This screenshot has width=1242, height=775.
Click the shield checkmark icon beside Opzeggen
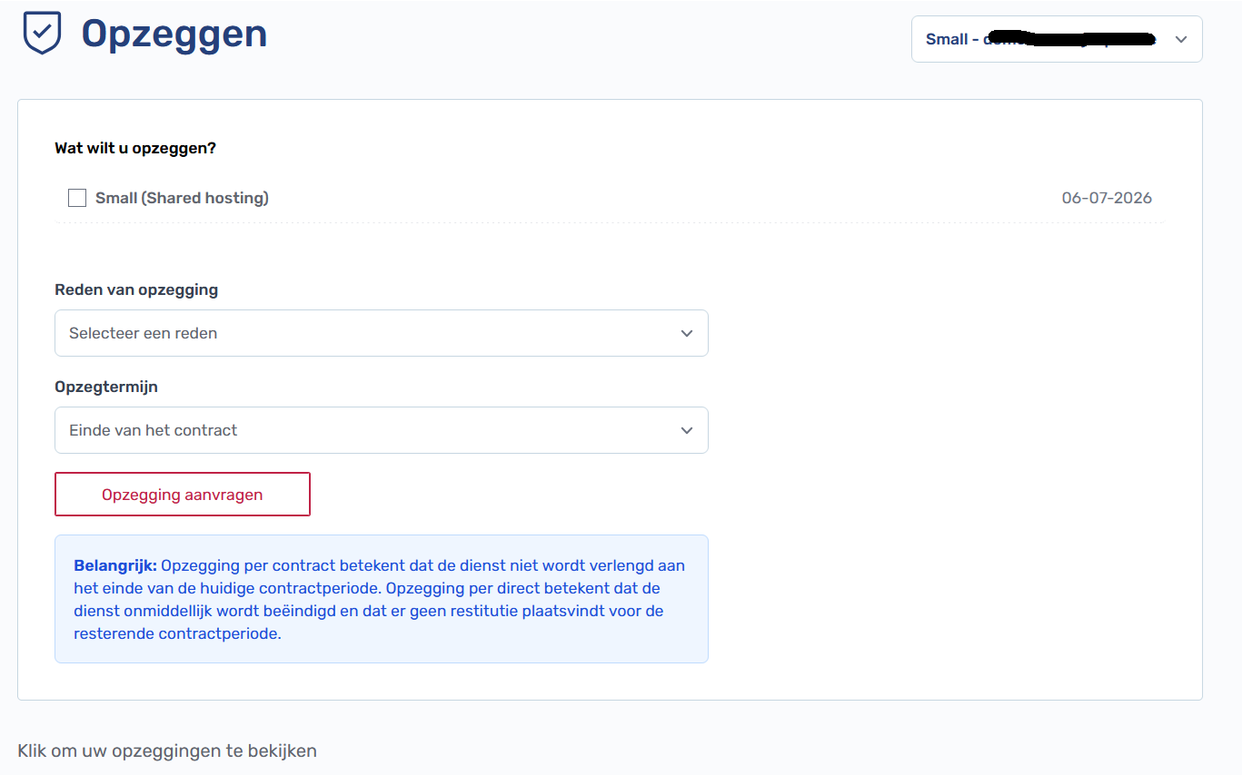[42, 34]
